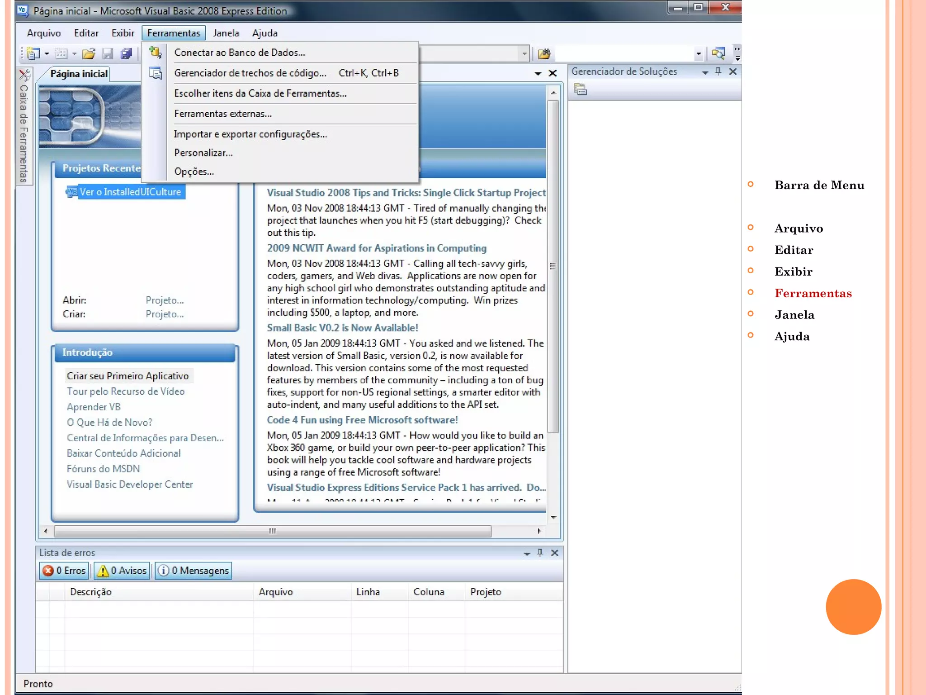Screen dimensions: 926x695
Task: Click the Properties icon in Gerenciador de Soluções
Action: (x=580, y=90)
